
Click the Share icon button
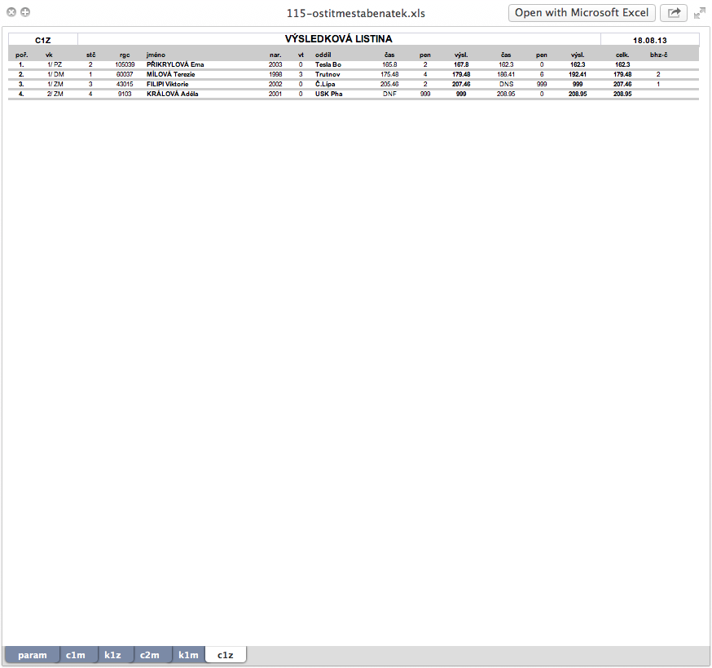tap(674, 13)
